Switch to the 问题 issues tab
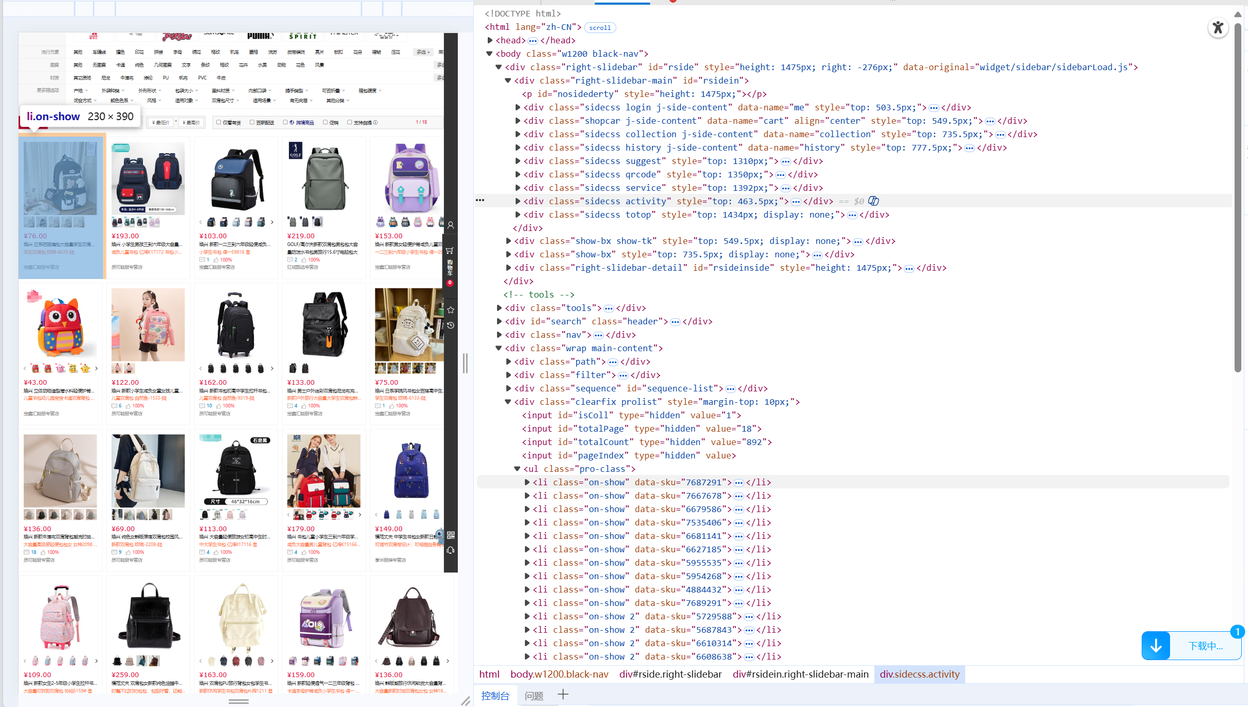This screenshot has height=707, width=1248. [534, 695]
